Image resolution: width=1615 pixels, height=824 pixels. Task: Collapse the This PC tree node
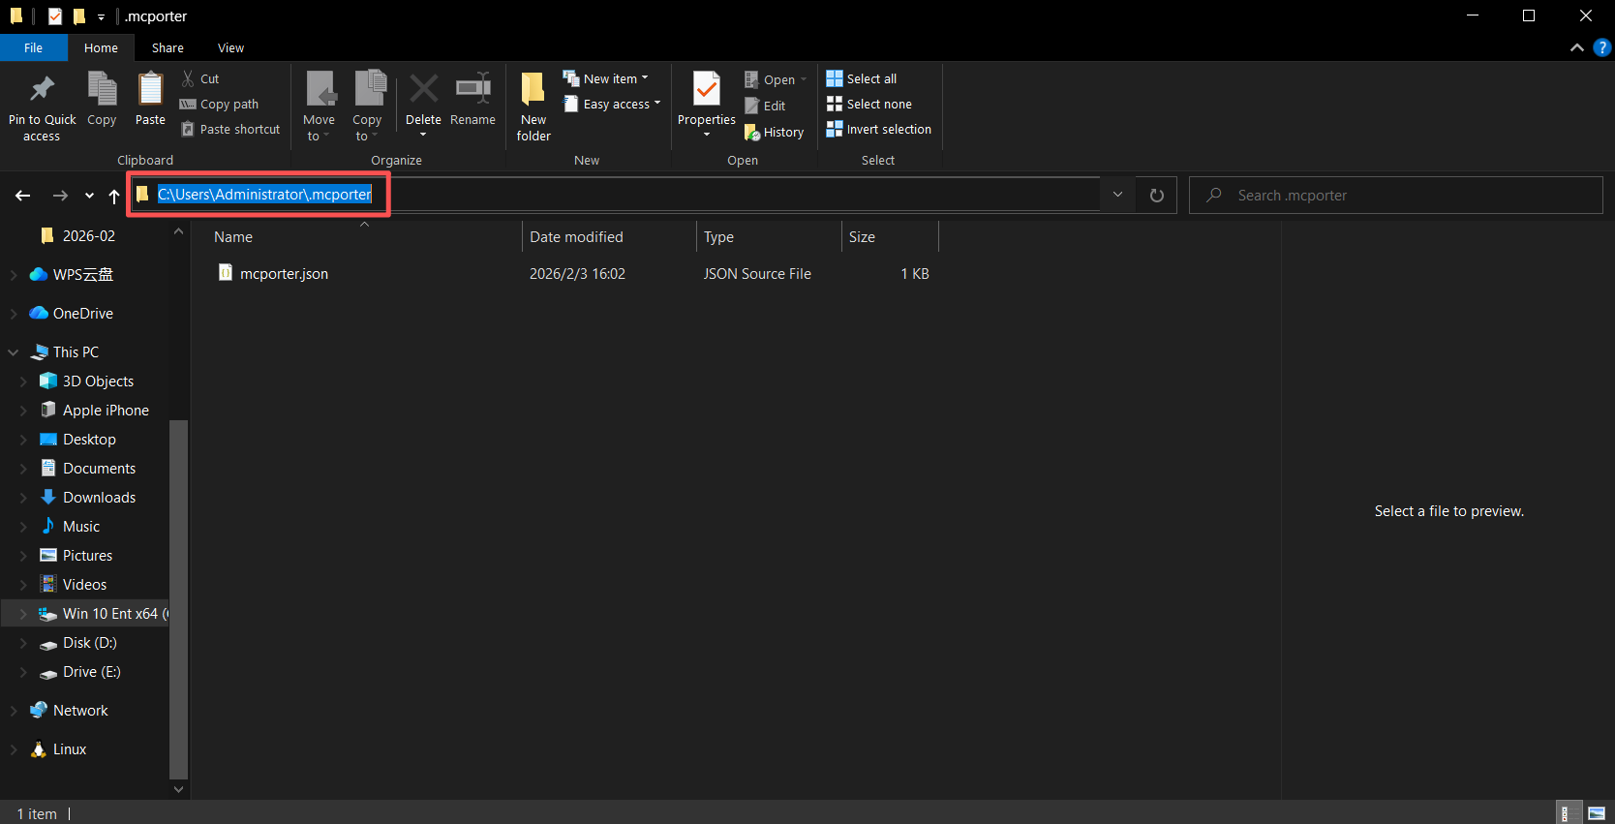coord(14,352)
